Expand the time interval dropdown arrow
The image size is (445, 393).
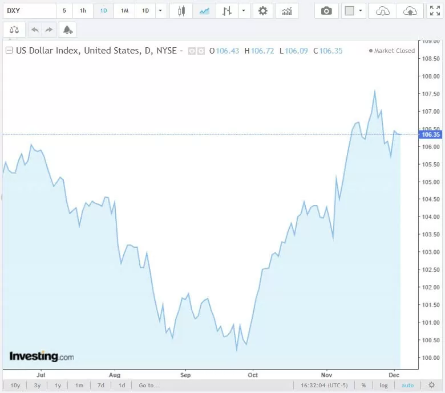pos(160,11)
